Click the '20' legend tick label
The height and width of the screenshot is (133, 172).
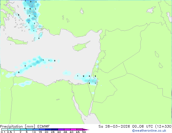[x=46, y=132]
